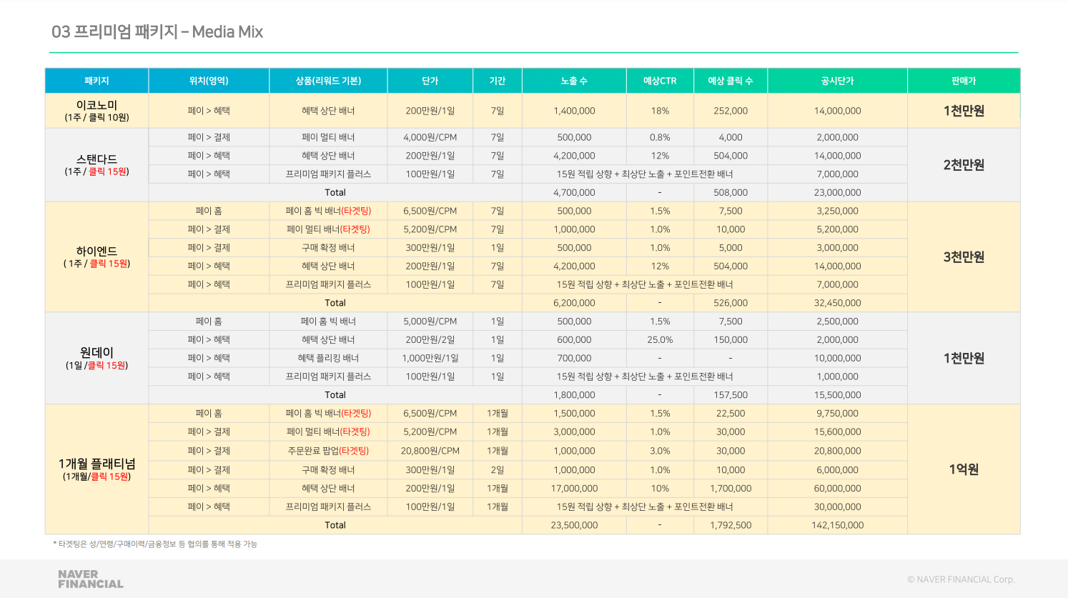The height and width of the screenshot is (598, 1068).
Task: Select the '25.0%' CTR cell
Action: pyautogui.click(x=660, y=339)
